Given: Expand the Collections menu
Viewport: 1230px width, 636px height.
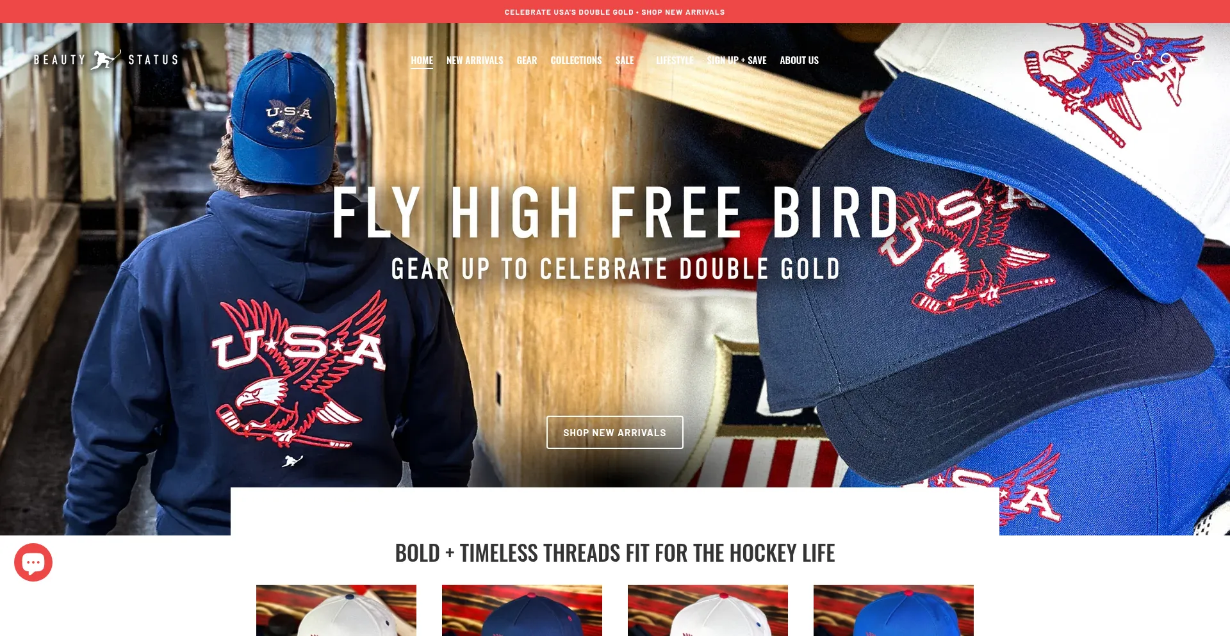Looking at the screenshot, I should (x=576, y=60).
